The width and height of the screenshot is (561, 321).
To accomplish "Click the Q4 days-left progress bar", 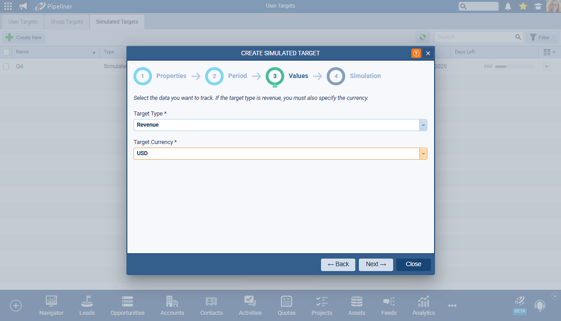I will coord(515,66).
